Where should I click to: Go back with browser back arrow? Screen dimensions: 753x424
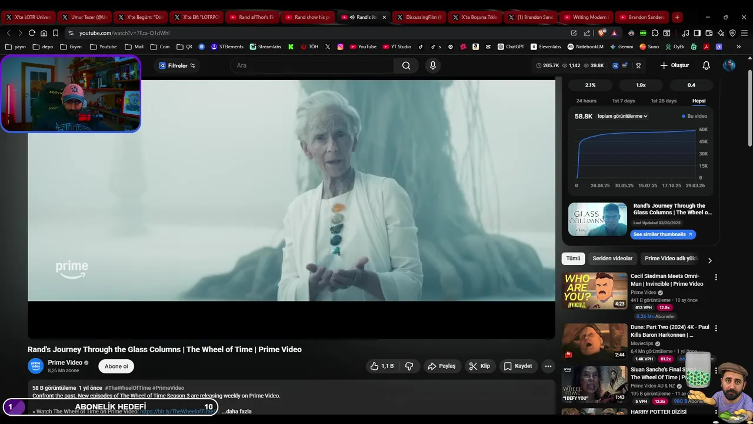(8, 33)
